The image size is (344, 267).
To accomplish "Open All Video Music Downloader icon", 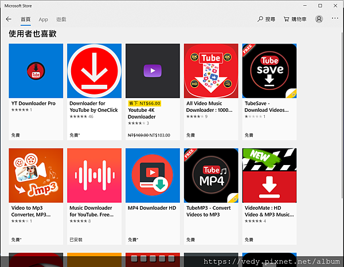I will point(211,71).
